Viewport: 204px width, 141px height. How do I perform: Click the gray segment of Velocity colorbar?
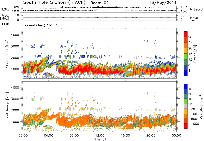(186, 106)
